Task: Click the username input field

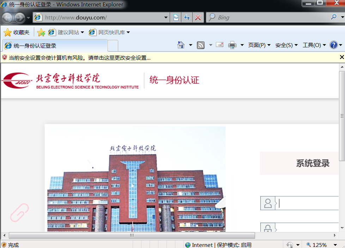Action: pos(307,203)
